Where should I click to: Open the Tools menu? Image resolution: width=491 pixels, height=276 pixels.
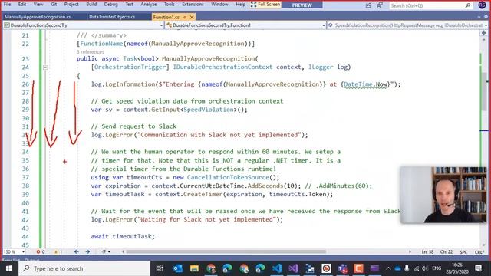(x=169, y=5)
